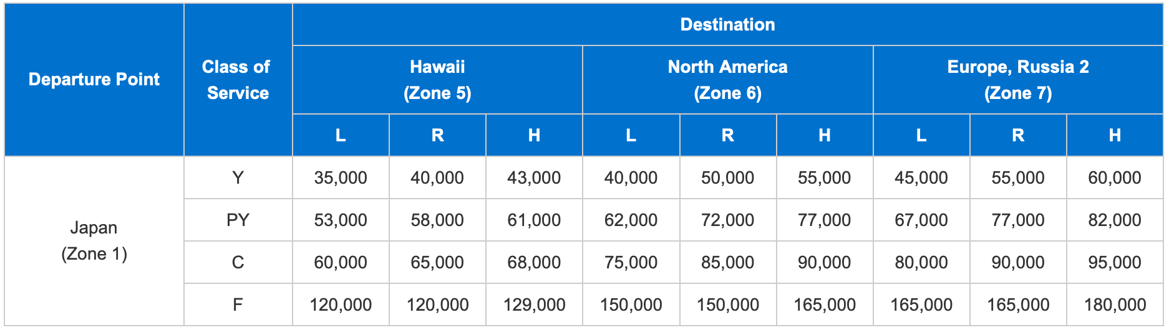Click the 35,000 miles cell
The height and width of the screenshot is (330, 1169).
click(x=341, y=177)
